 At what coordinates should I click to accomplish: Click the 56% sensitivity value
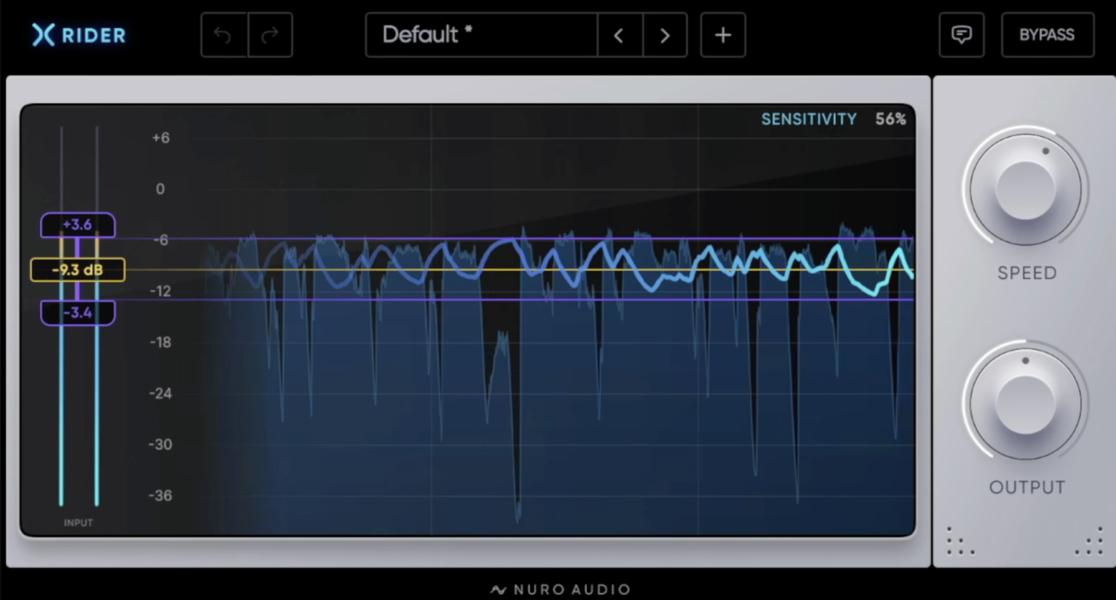pos(891,119)
